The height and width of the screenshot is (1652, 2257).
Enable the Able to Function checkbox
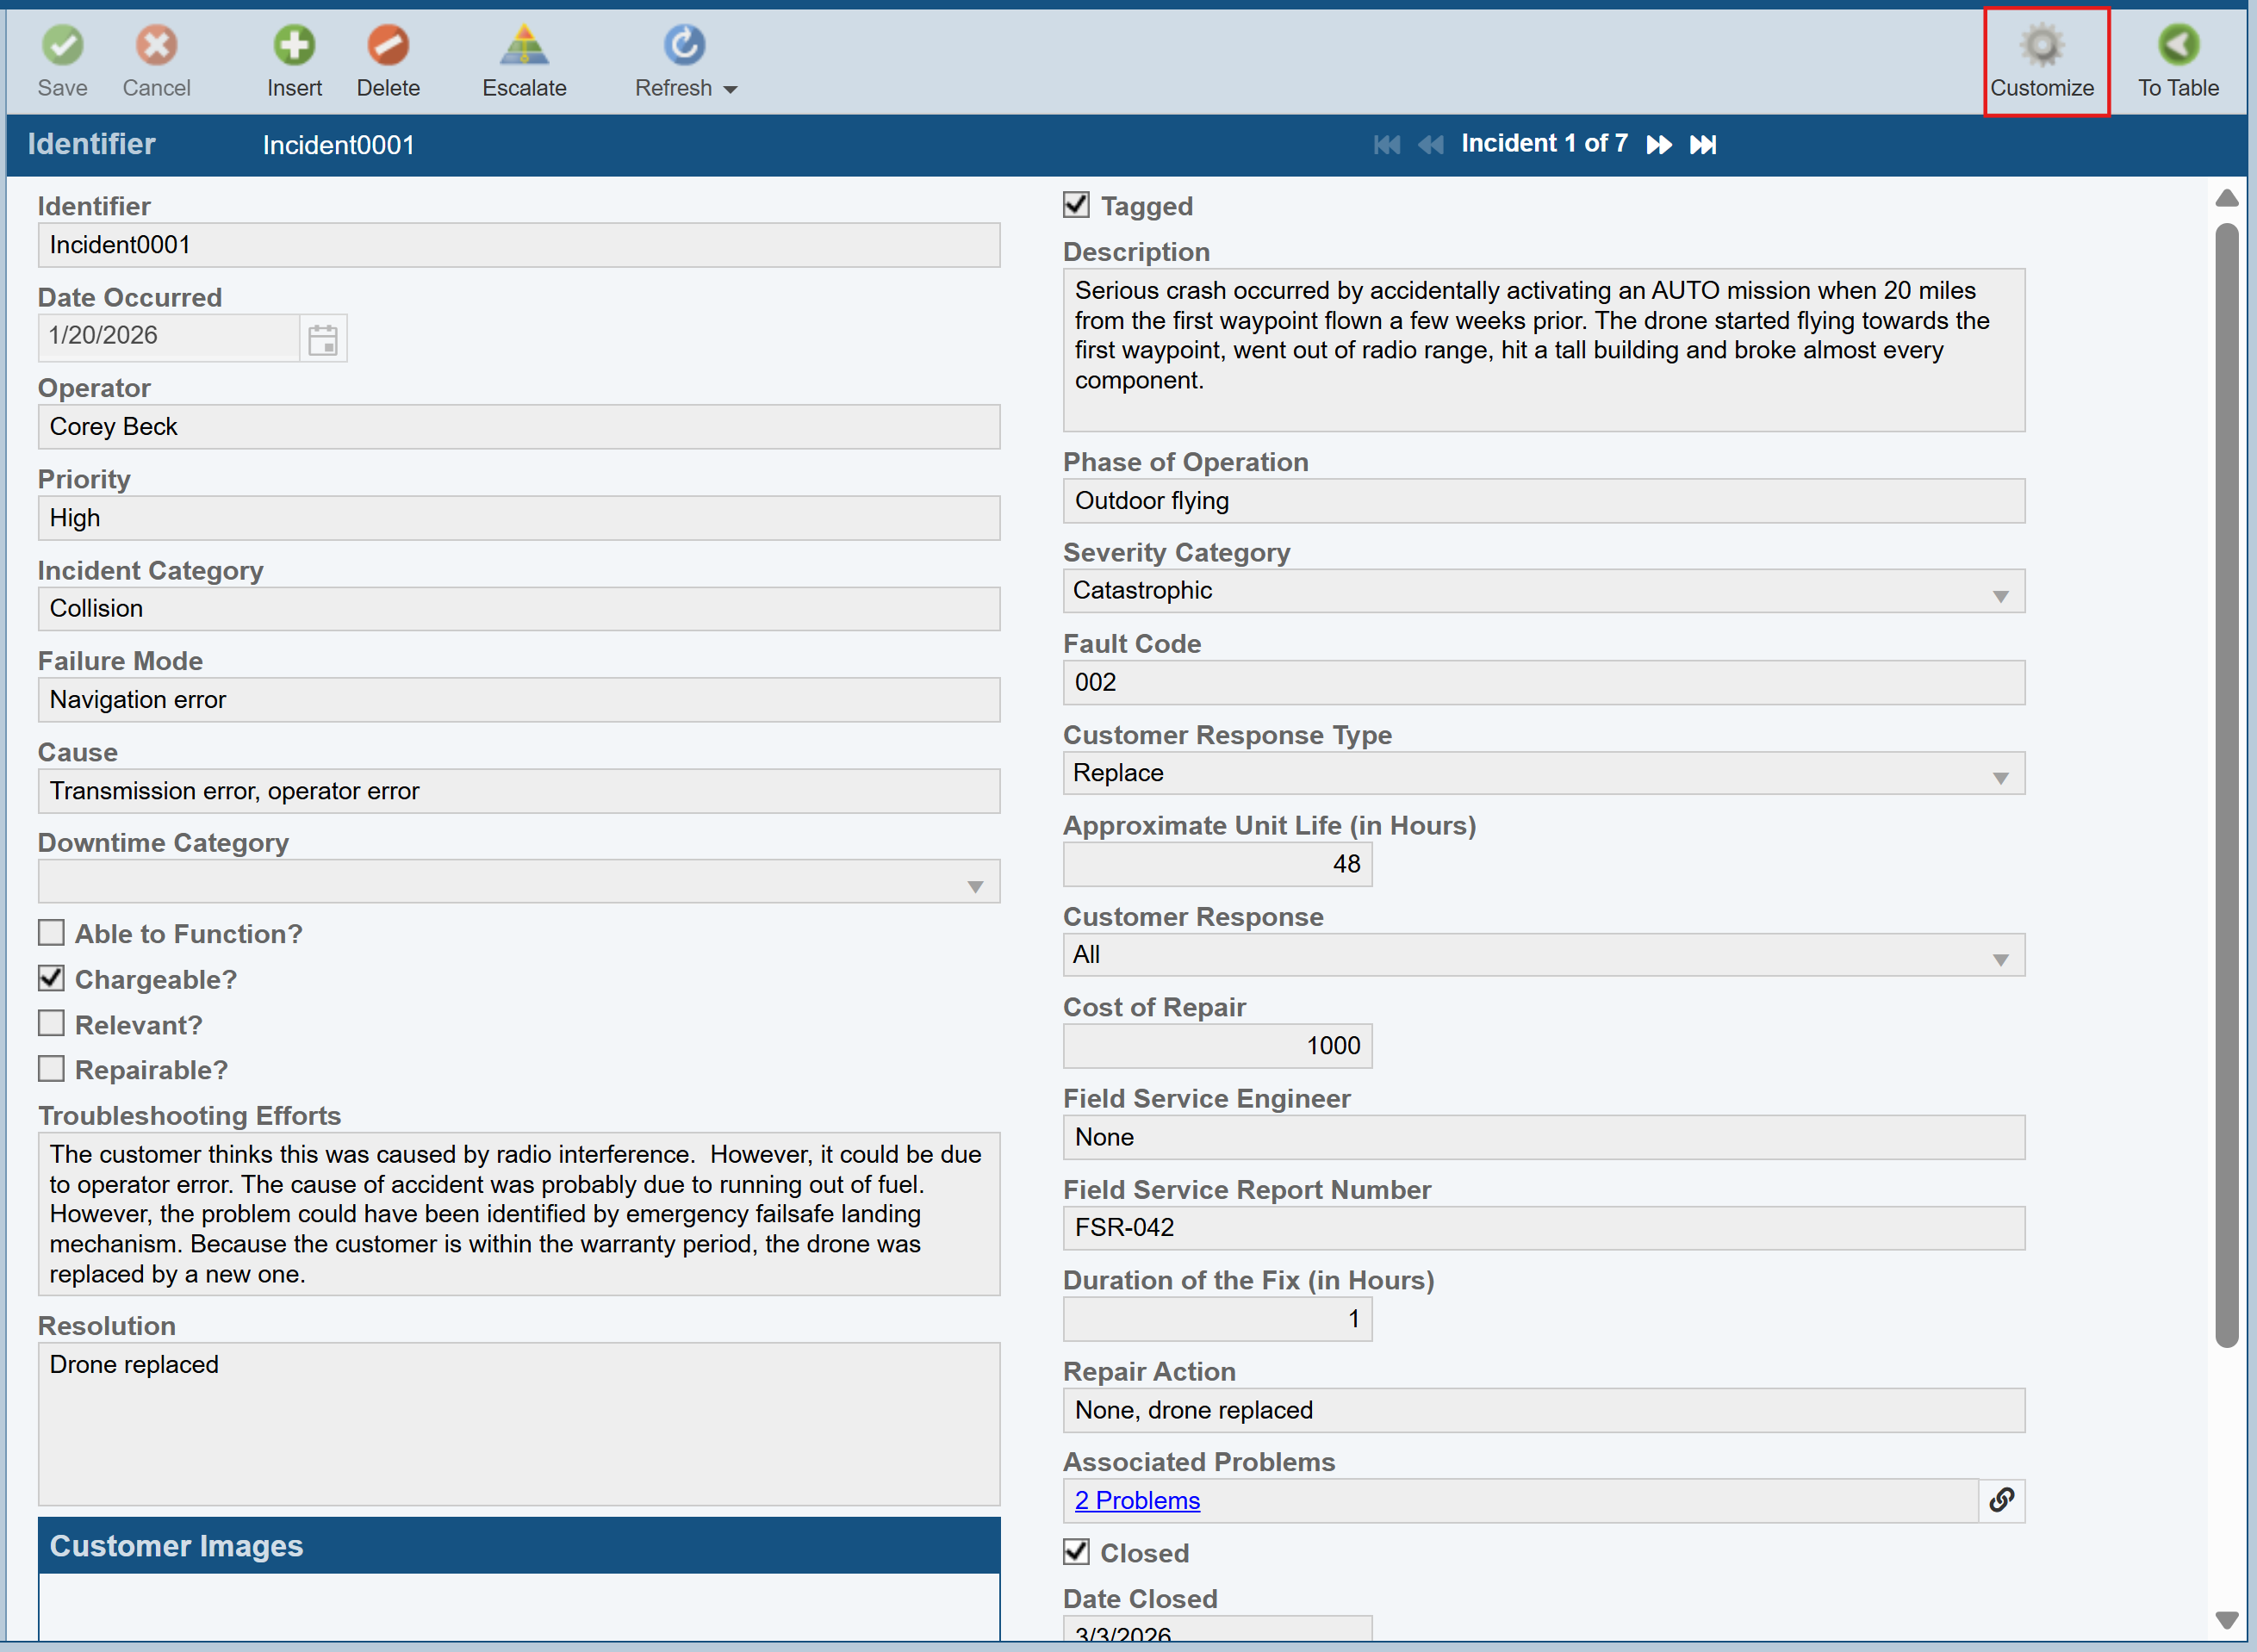click(x=52, y=933)
